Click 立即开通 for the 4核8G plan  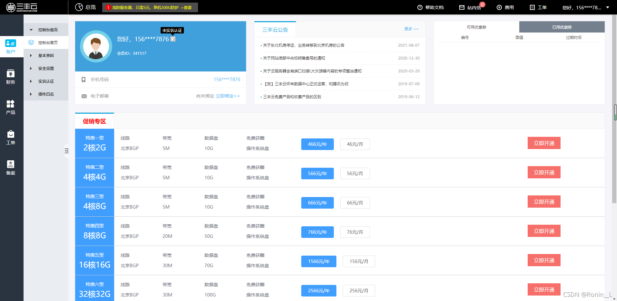click(544, 202)
